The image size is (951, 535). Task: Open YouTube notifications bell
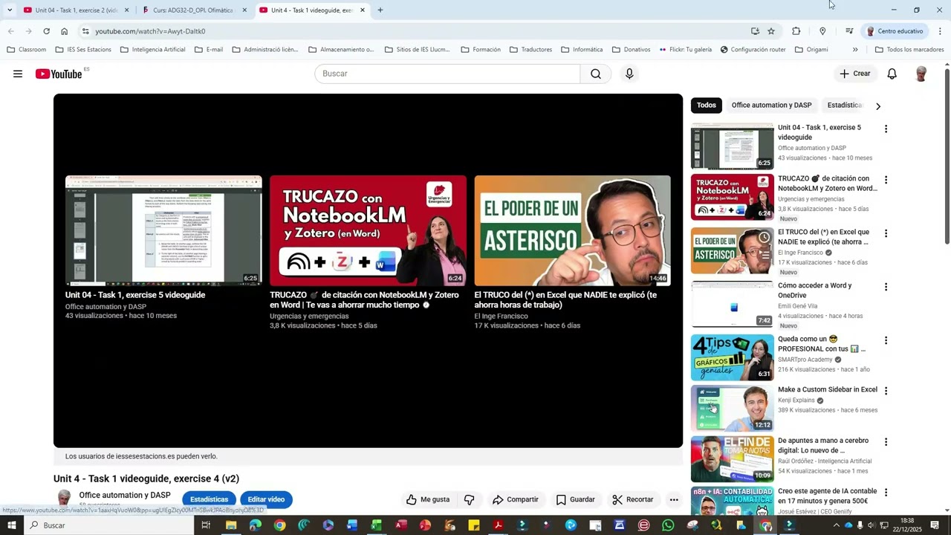tap(892, 74)
